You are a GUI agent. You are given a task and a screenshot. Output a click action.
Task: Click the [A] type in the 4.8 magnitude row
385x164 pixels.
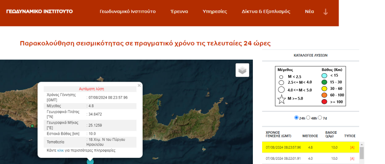click(x=352, y=147)
